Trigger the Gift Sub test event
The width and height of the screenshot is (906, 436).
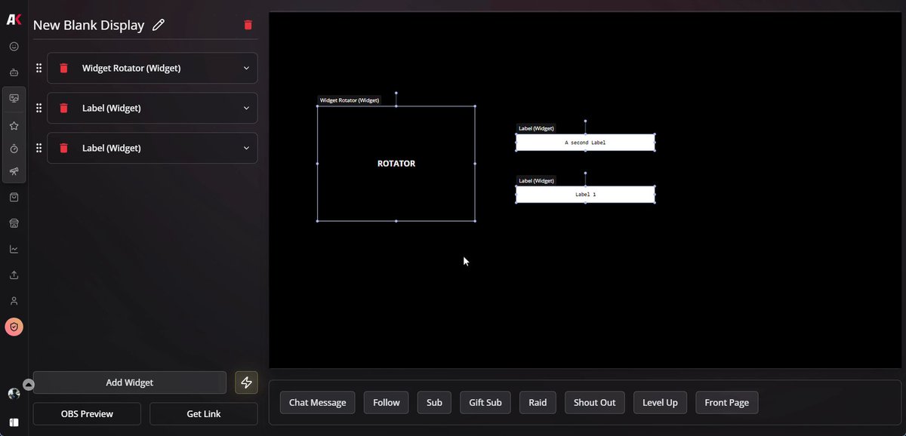(485, 402)
